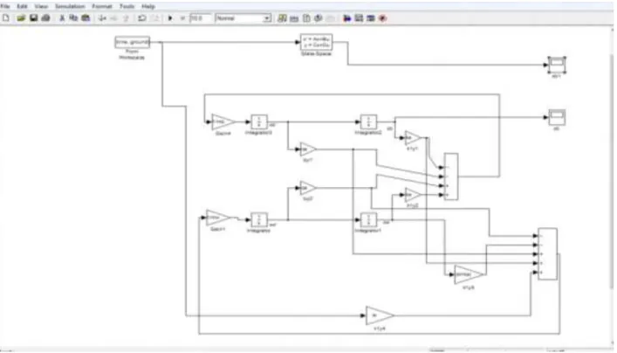The image size is (617, 353).
Task: Open the Format menu
Action: tap(102, 6)
